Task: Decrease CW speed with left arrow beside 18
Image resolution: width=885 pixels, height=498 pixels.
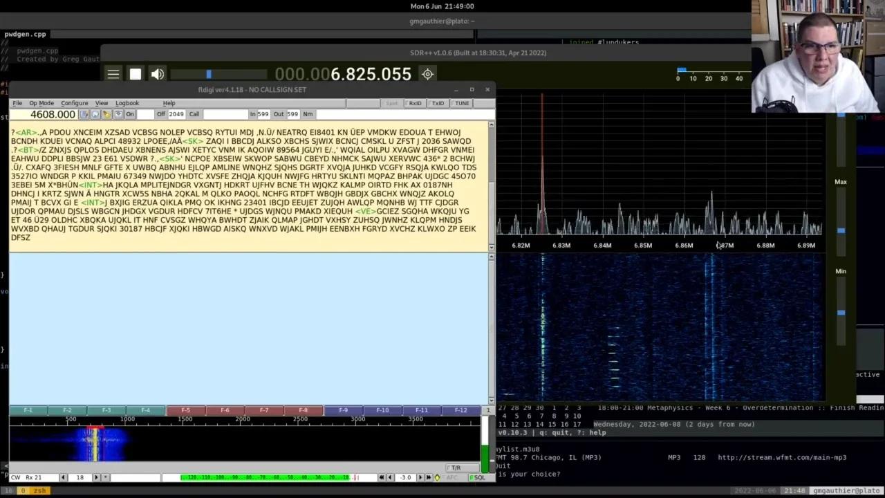Action: pyautogui.click(x=63, y=477)
